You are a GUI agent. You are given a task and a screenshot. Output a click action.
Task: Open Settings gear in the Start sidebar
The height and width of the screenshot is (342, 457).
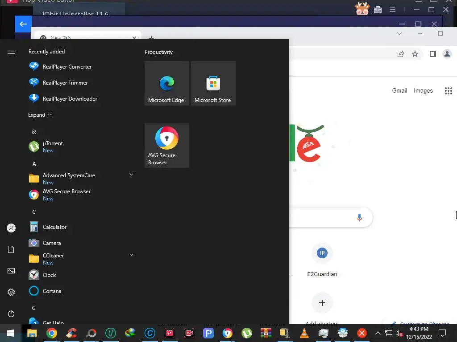(x=11, y=292)
